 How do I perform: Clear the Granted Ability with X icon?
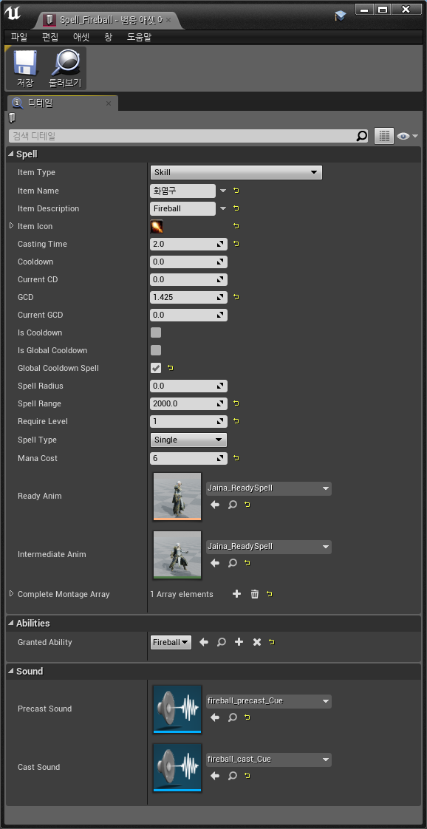tap(257, 642)
